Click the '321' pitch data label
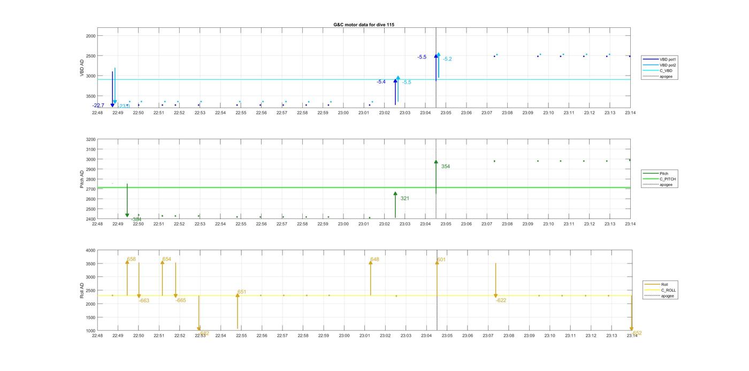This screenshot has height=371, width=749. pos(405,198)
